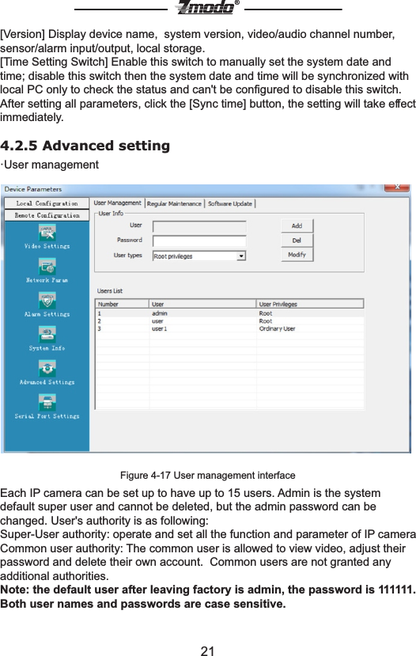Switch to the User Management tab

(x=118, y=203)
